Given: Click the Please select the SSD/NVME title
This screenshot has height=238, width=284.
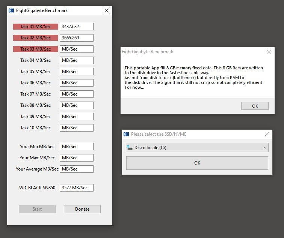Looking at the screenshot, I should [159, 134].
